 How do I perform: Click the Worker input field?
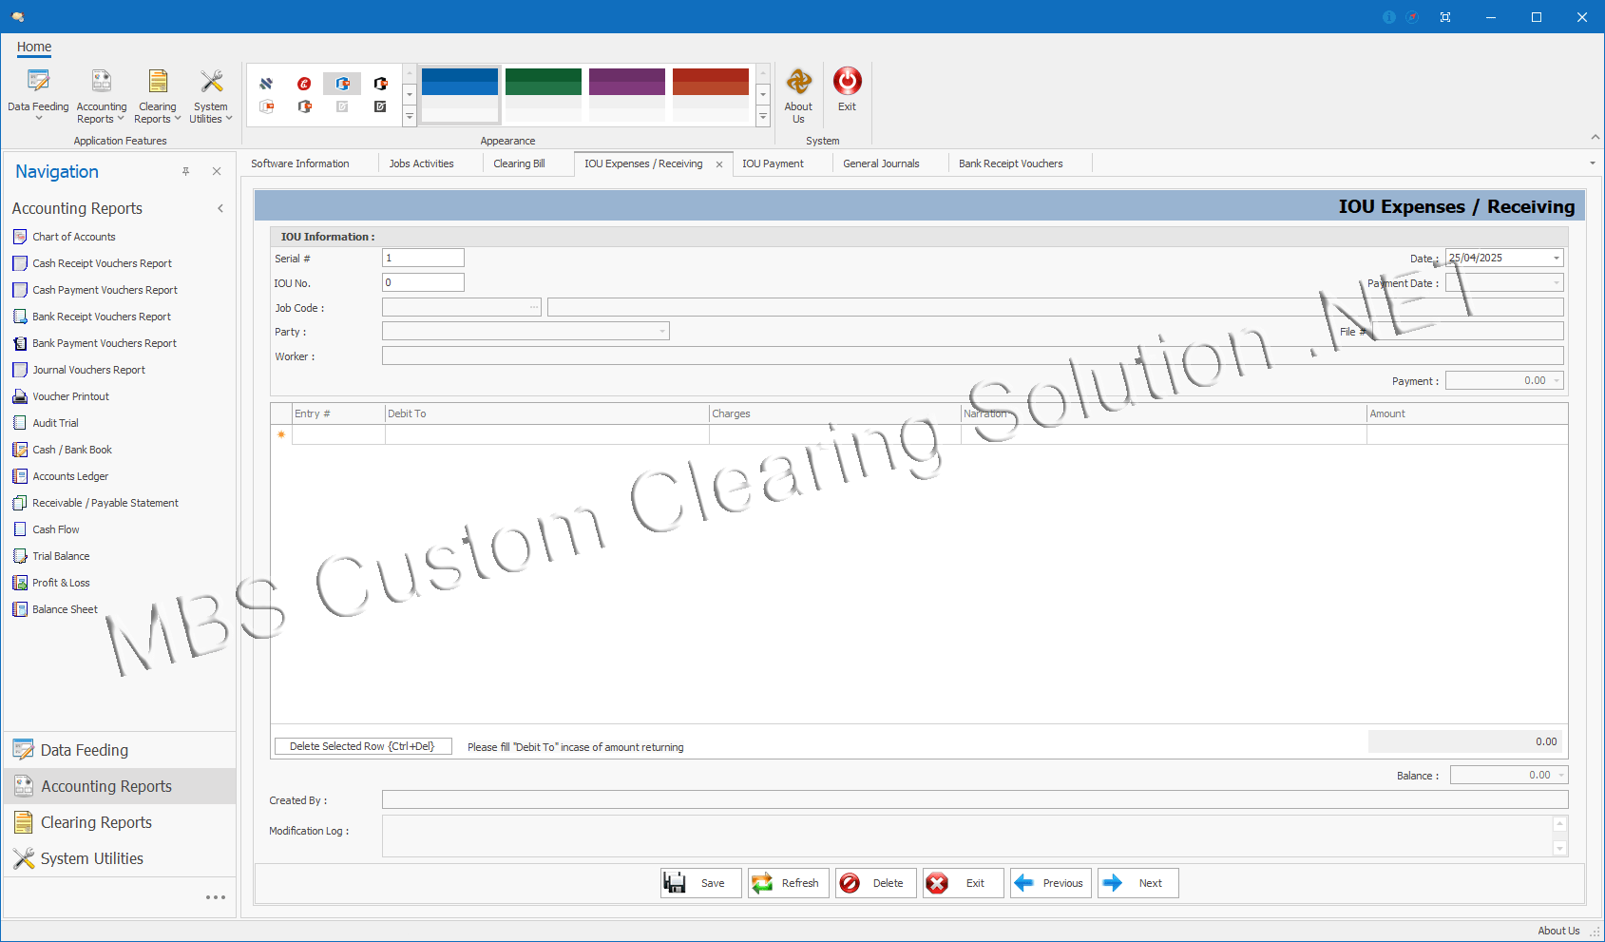972,356
